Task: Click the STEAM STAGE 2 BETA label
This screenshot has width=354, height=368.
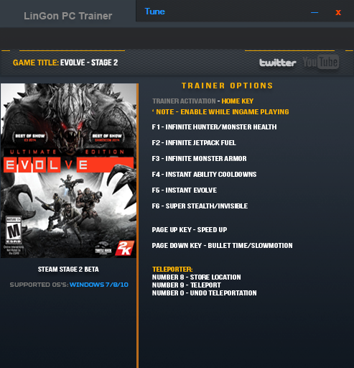Action: 68,270
